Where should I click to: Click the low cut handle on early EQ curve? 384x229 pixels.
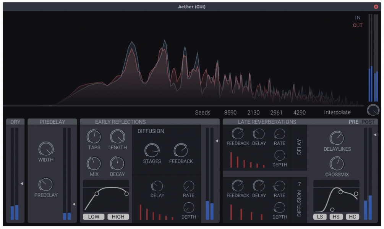pyautogui.click(x=97, y=194)
